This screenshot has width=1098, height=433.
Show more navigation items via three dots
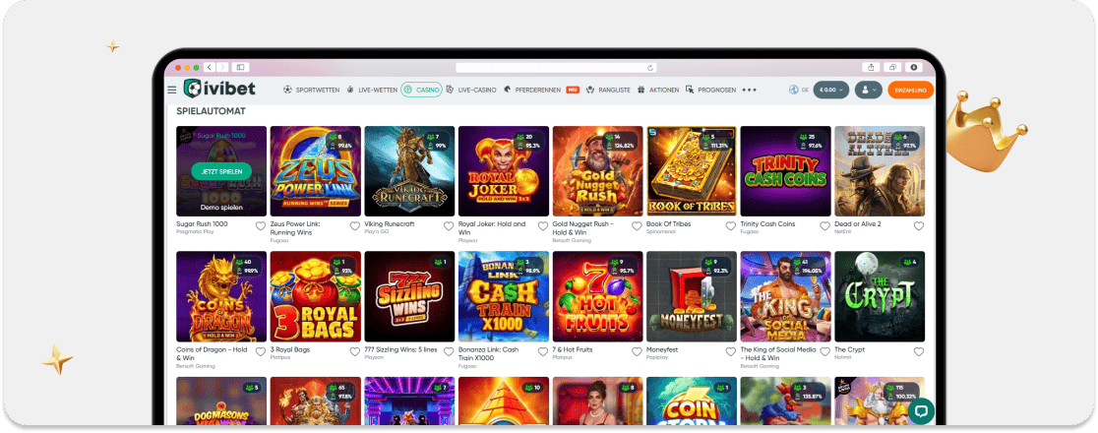point(750,90)
